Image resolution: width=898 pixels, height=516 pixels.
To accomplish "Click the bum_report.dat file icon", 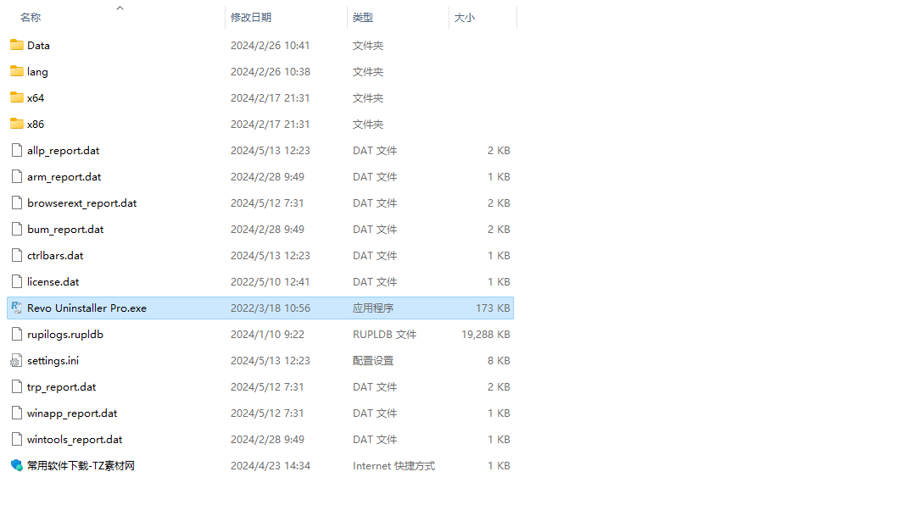I will click(17, 229).
